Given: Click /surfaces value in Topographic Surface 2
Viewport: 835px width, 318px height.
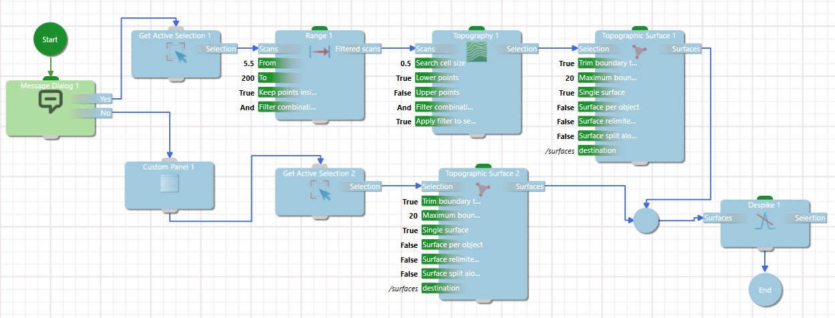Looking at the screenshot, I should (403, 289).
